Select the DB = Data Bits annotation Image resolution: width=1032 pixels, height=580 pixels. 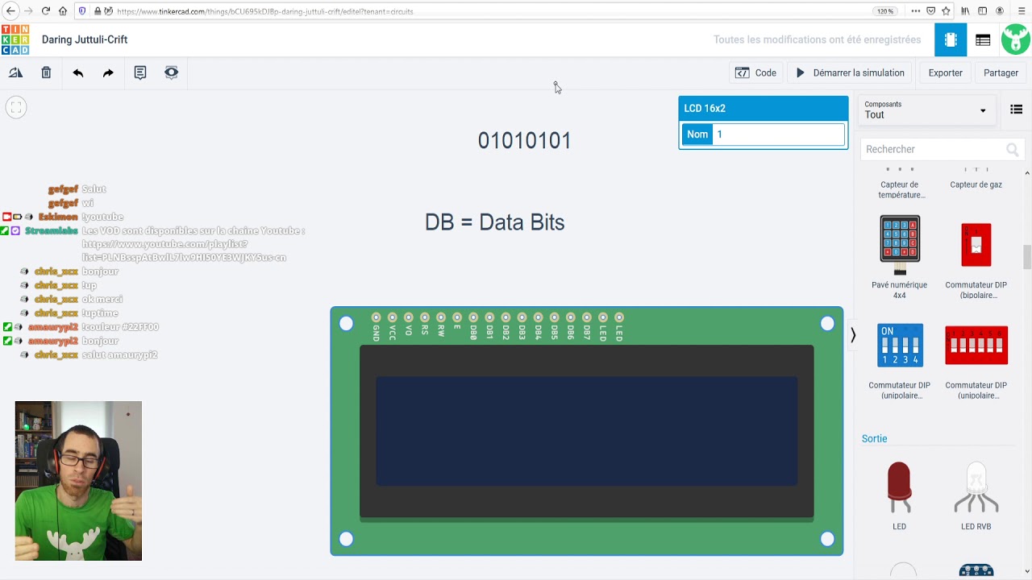(494, 222)
